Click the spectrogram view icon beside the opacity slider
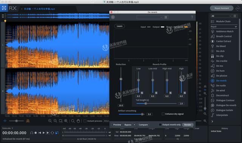Viewport: 242px width, 143px height. [28, 121]
